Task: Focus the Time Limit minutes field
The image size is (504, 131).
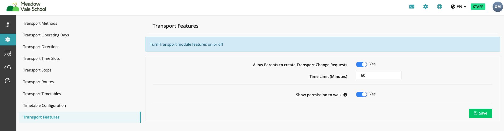Action: click(379, 75)
